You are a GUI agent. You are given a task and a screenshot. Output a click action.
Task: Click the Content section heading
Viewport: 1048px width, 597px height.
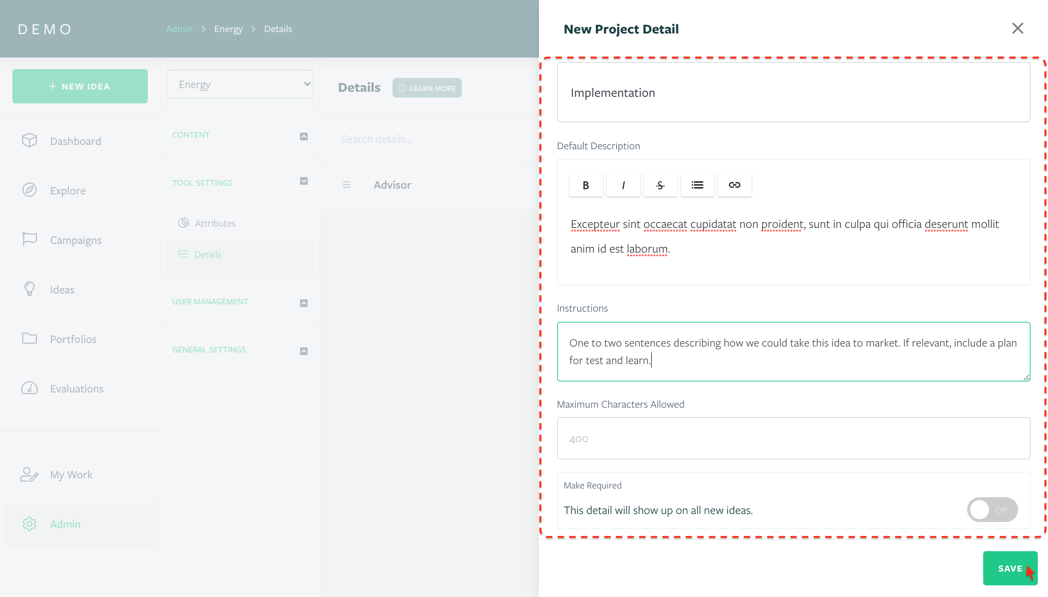tap(191, 135)
